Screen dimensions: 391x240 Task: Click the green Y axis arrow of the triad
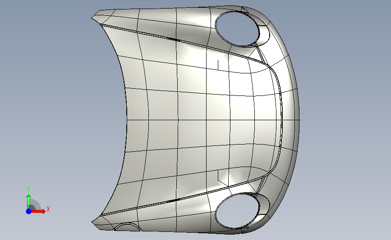pyautogui.click(x=29, y=202)
